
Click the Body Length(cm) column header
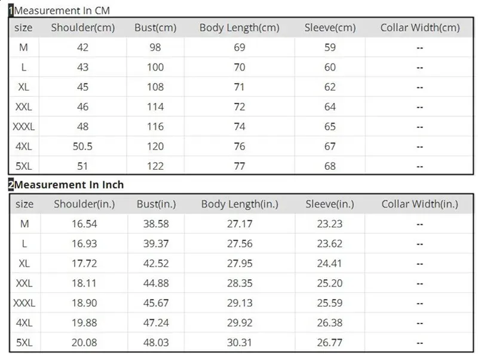click(x=239, y=28)
